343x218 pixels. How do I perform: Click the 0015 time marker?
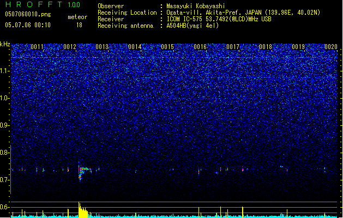coord(167,47)
